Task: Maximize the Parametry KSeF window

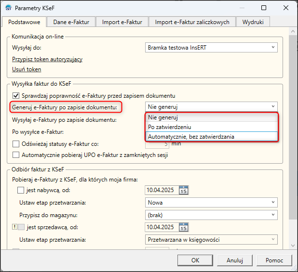Action: pyautogui.click(x=264, y=8)
